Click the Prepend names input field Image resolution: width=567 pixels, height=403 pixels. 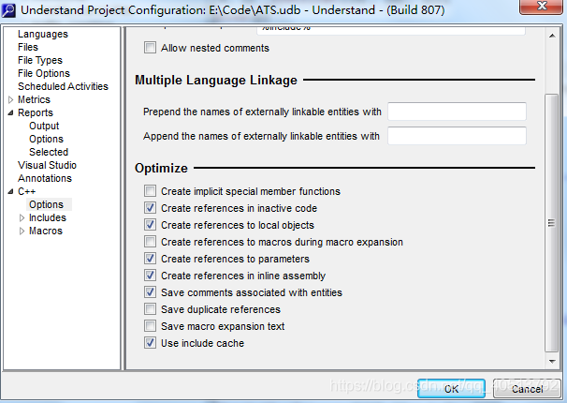(457, 112)
